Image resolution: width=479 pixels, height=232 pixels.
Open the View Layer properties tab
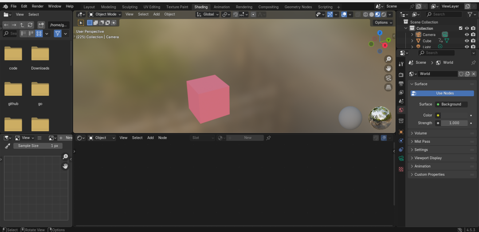[401, 92]
